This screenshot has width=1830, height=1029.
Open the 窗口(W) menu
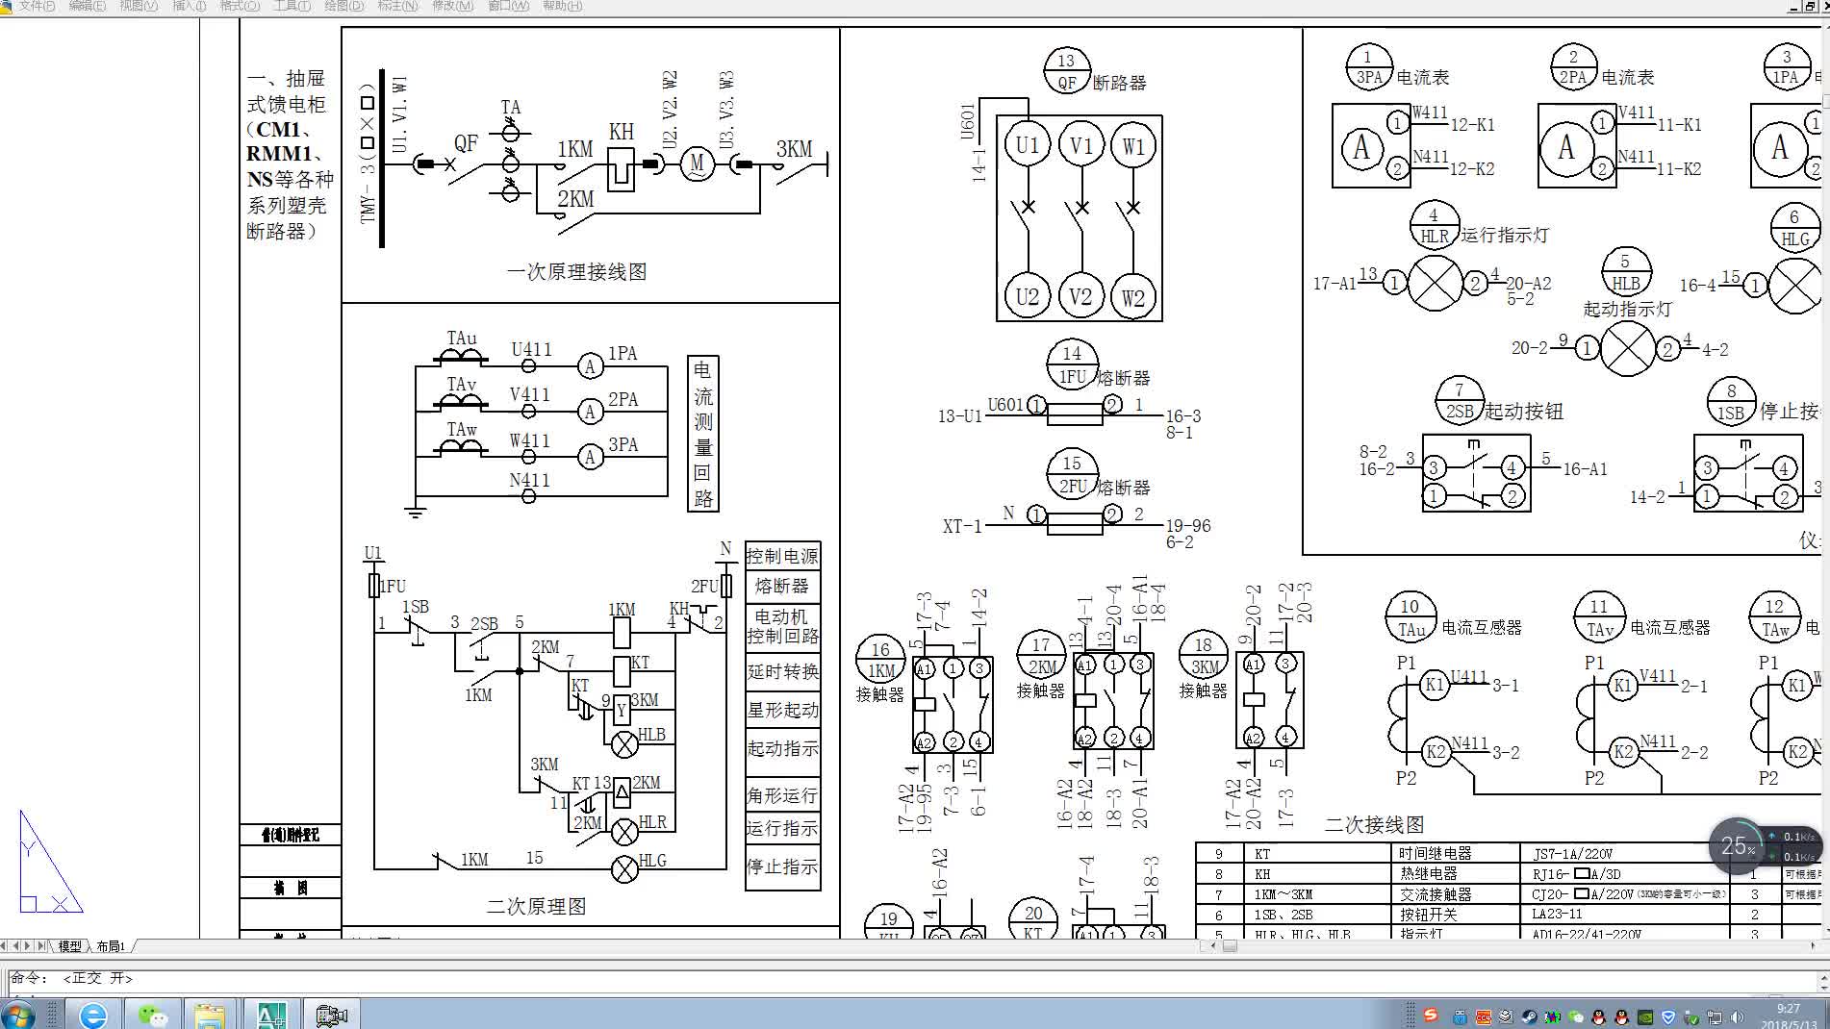tap(508, 6)
